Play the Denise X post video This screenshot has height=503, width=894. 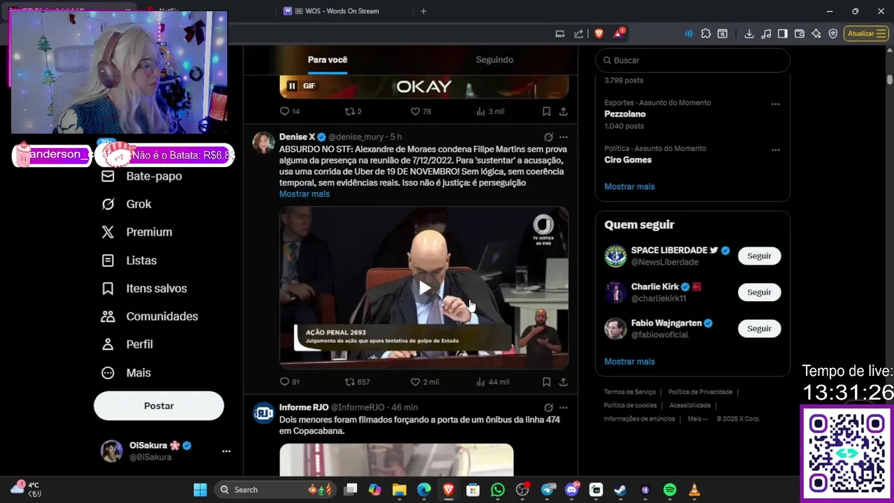pyautogui.click(x=424, y=288)
